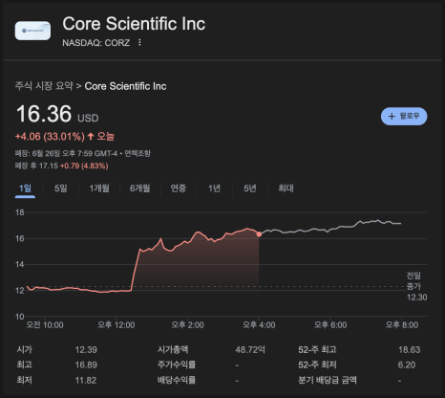
Task: Switch to the 1년 chart range tab
Action: (x=214, y=188)
